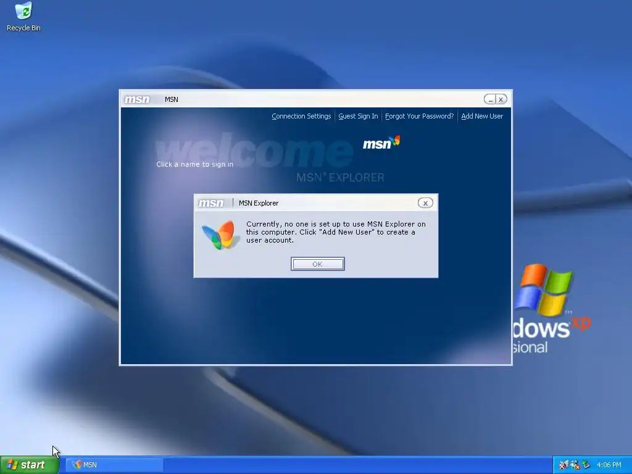
Task: Open the Windows Messenger tray icon
Action: click(x=575, y=465)
